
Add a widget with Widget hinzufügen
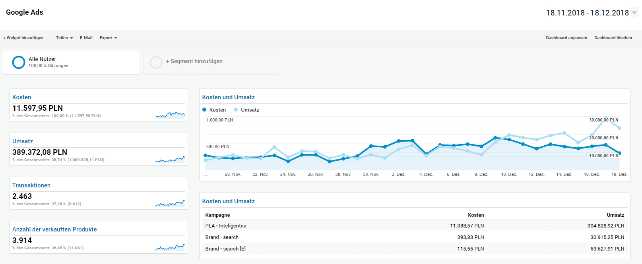[x=23, y=38]
